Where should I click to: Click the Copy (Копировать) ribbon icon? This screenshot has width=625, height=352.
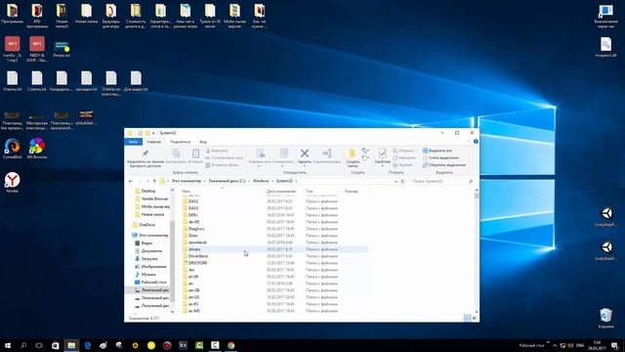176,154
